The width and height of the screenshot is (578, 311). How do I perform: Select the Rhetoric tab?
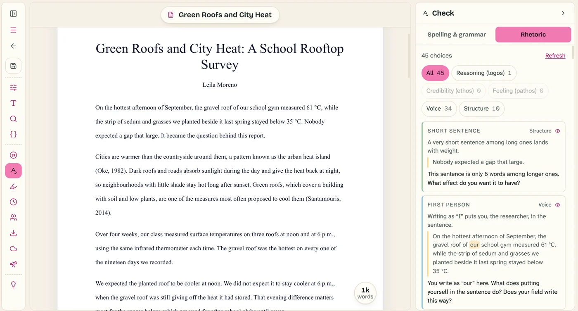pyautogui.click(x=533, y=35)
